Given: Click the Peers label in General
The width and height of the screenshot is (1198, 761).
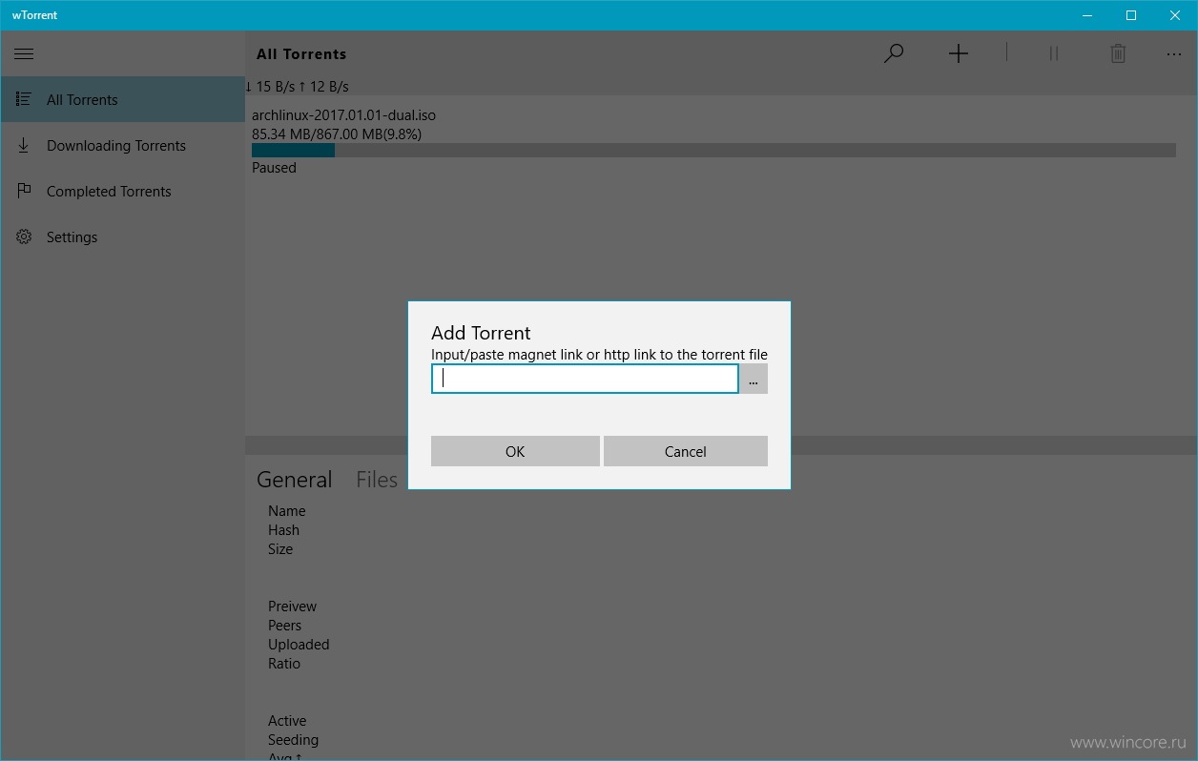Looking at the screenshot, I should [284, 626].
